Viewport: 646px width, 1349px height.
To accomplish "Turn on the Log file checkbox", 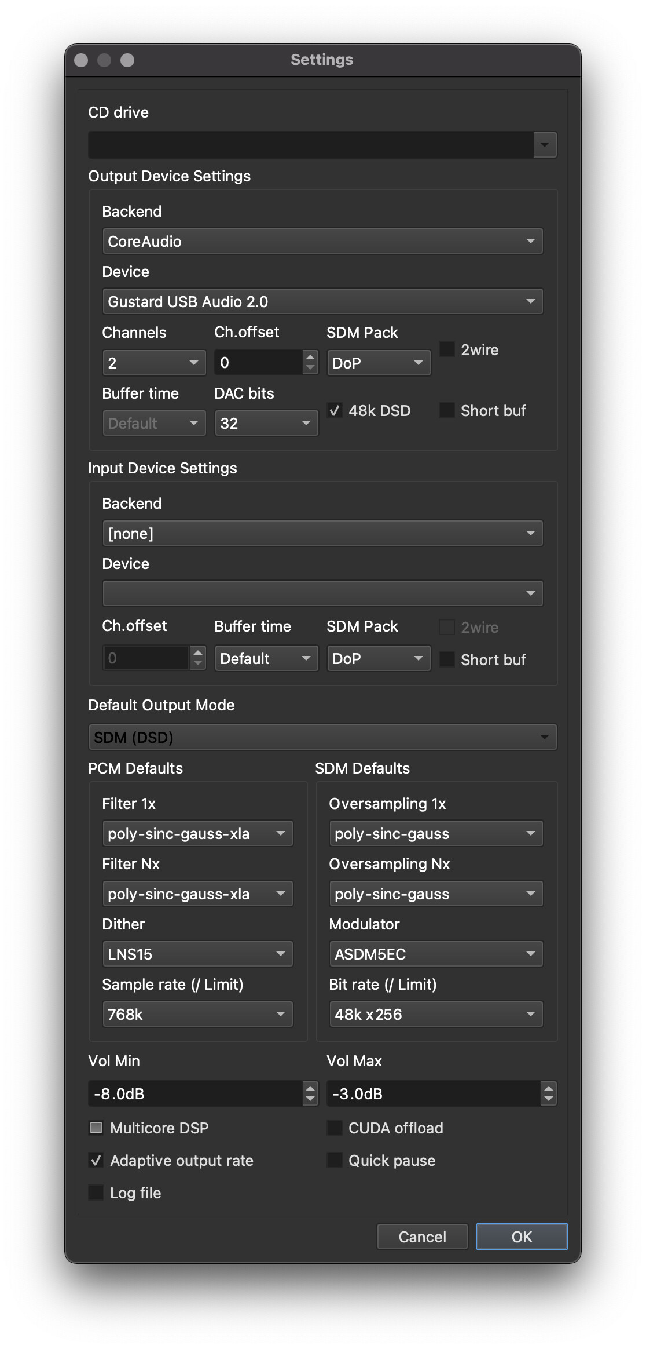I will click(x=96, y=1192).
